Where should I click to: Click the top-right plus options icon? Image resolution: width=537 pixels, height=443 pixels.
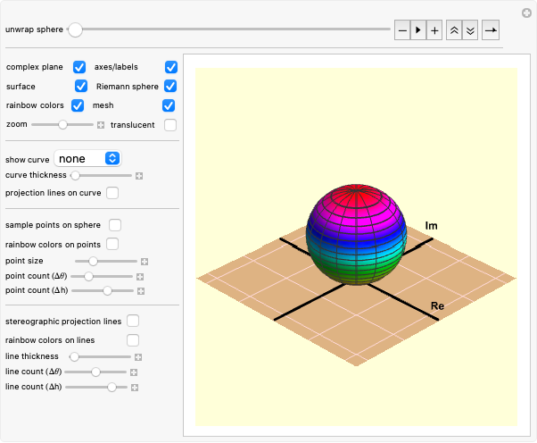click(526, 13)
